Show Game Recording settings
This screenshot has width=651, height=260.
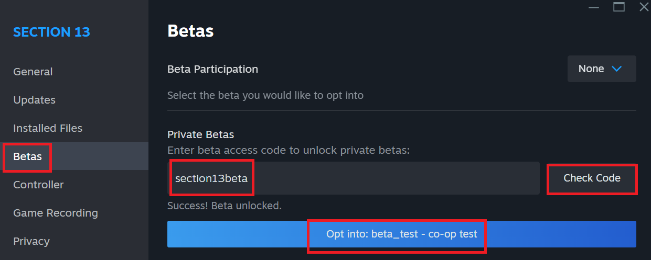[x=56, y=213]
